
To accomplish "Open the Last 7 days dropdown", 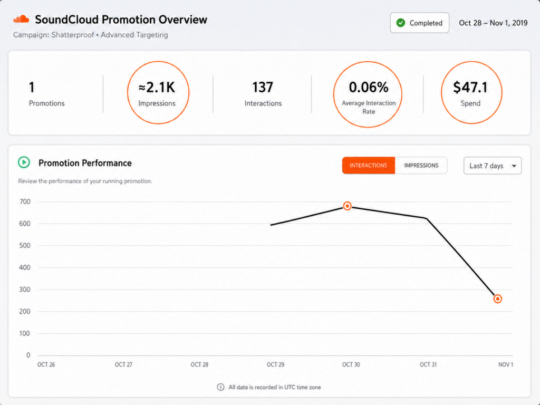I will tap(493, 166).
